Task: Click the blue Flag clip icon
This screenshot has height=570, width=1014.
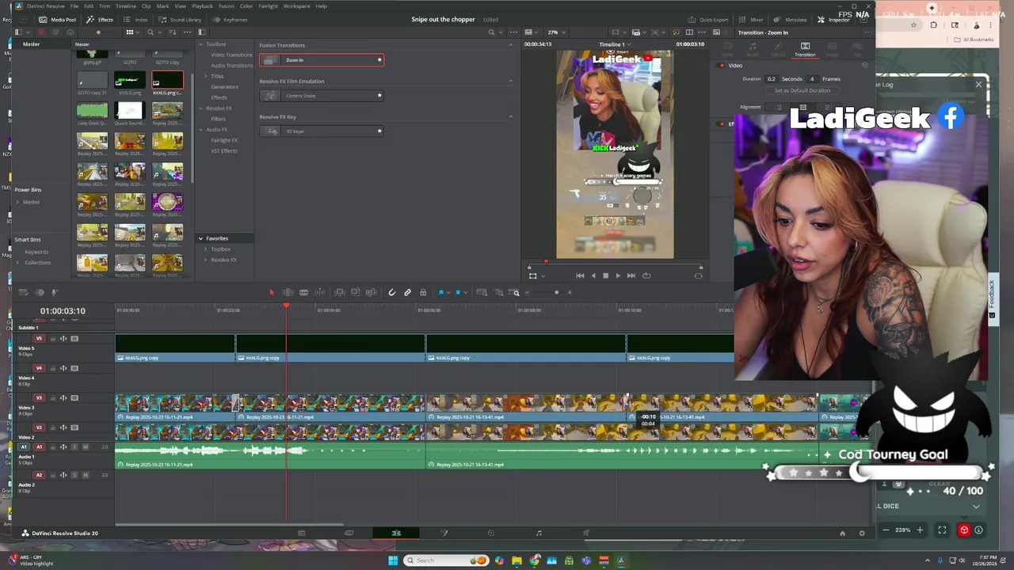Action: point(441,293)
